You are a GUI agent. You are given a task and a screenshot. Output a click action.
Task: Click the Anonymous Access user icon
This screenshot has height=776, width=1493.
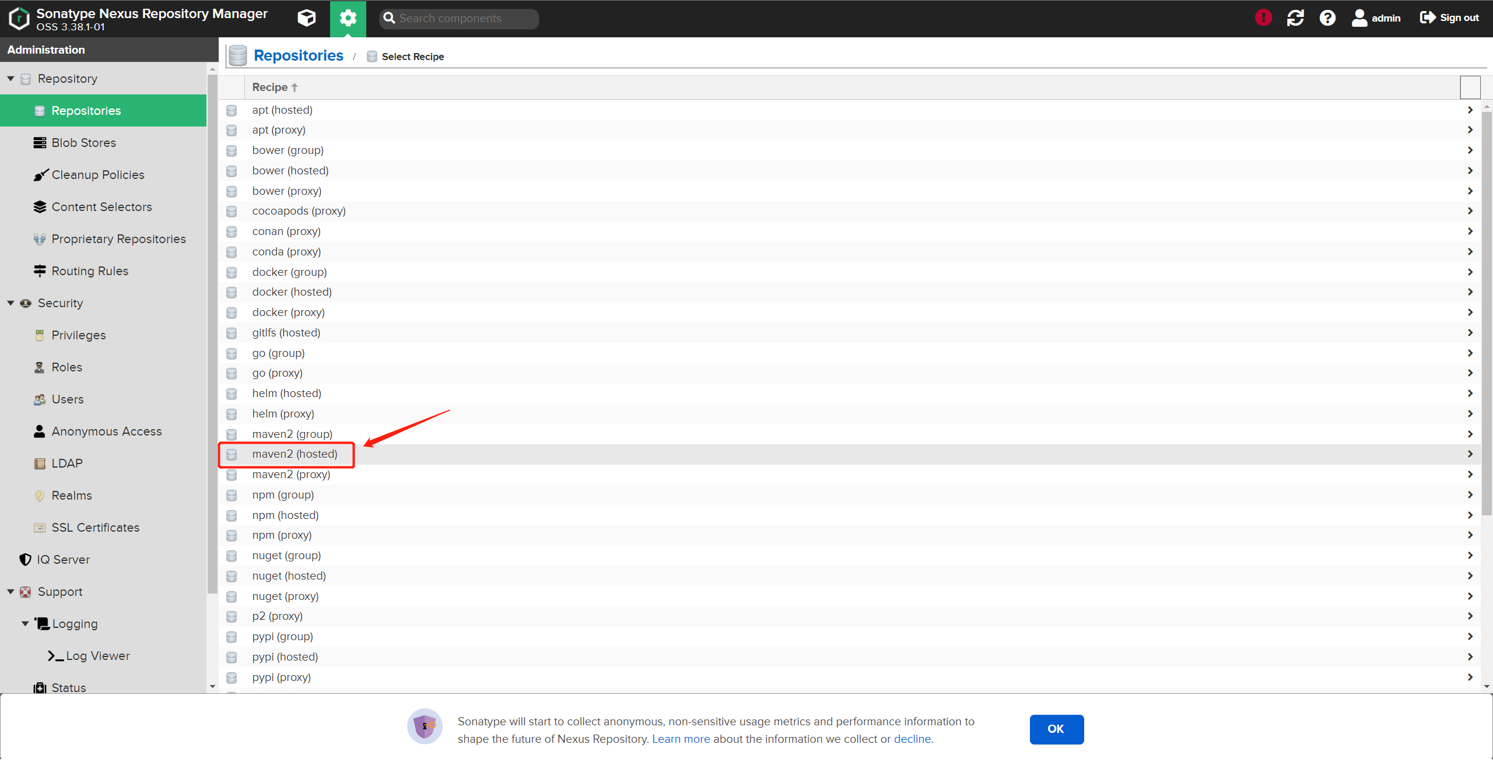(x=40, y=431)
